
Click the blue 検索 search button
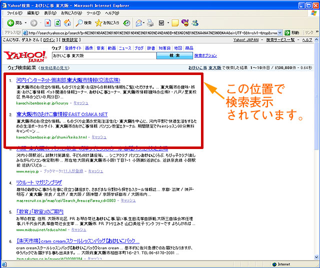tap(174, 55)
